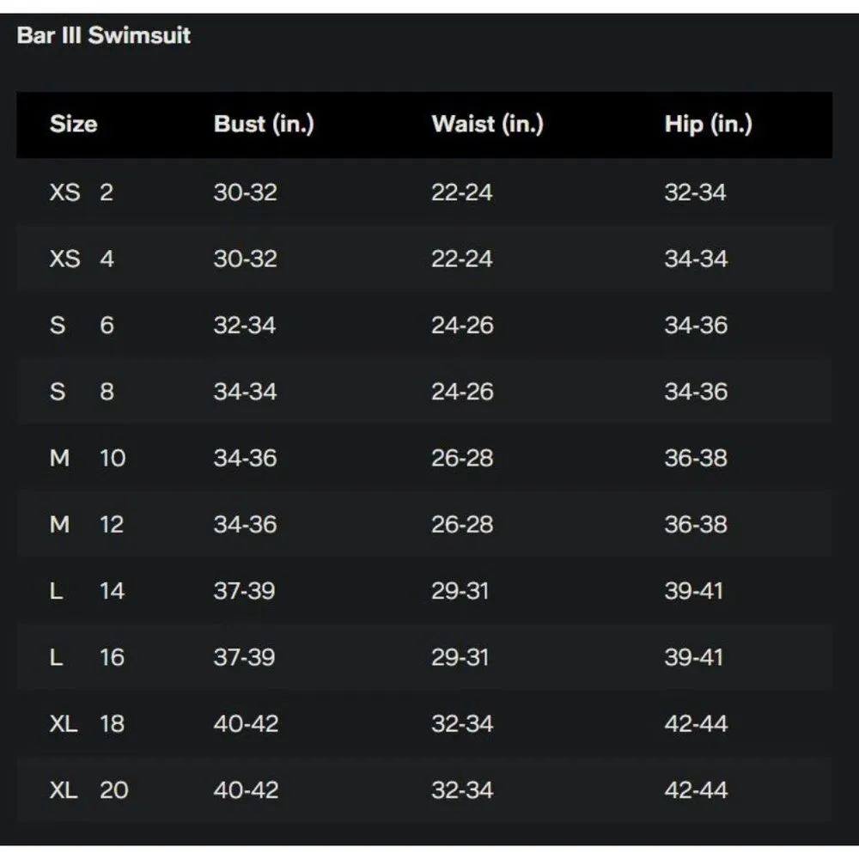Image resolution: width=859 pixels, height=859 pixels.
Task: Click the Bar III Swimsuit title
Action: pyautogui.click(x=103, y=36)
